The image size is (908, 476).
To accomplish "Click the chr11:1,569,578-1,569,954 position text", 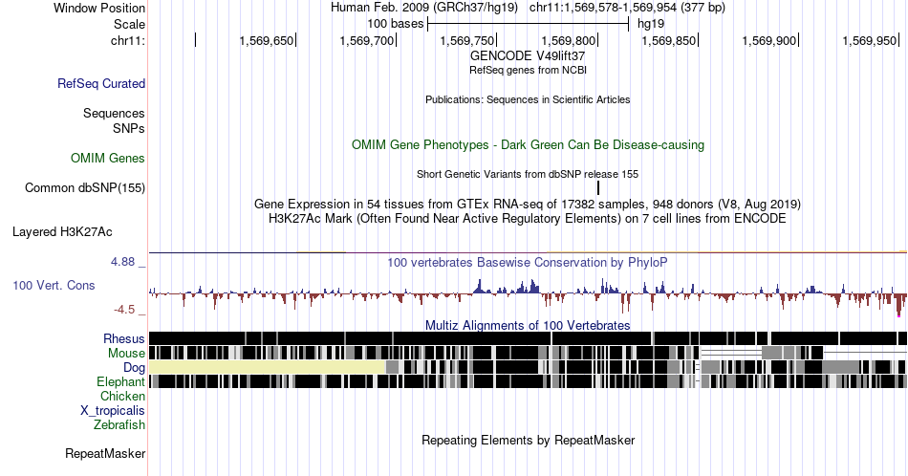I will 627,8.
